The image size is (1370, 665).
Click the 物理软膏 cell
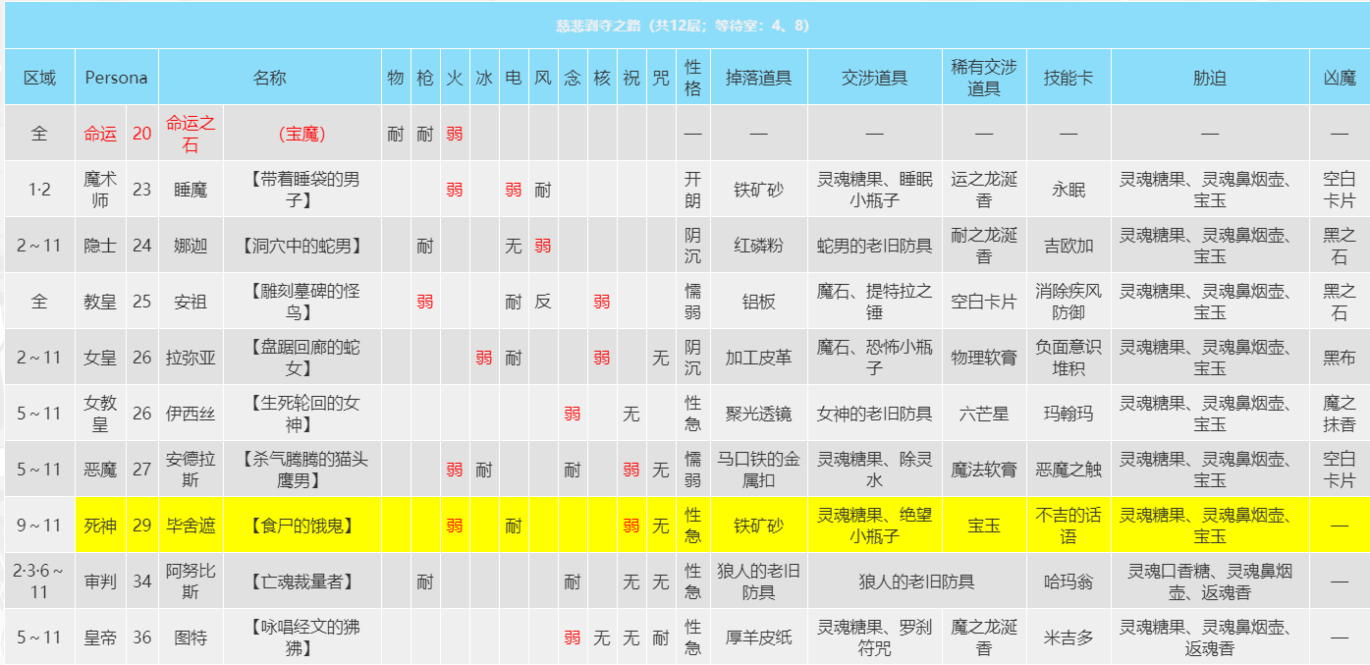click(x=984, y=358)
